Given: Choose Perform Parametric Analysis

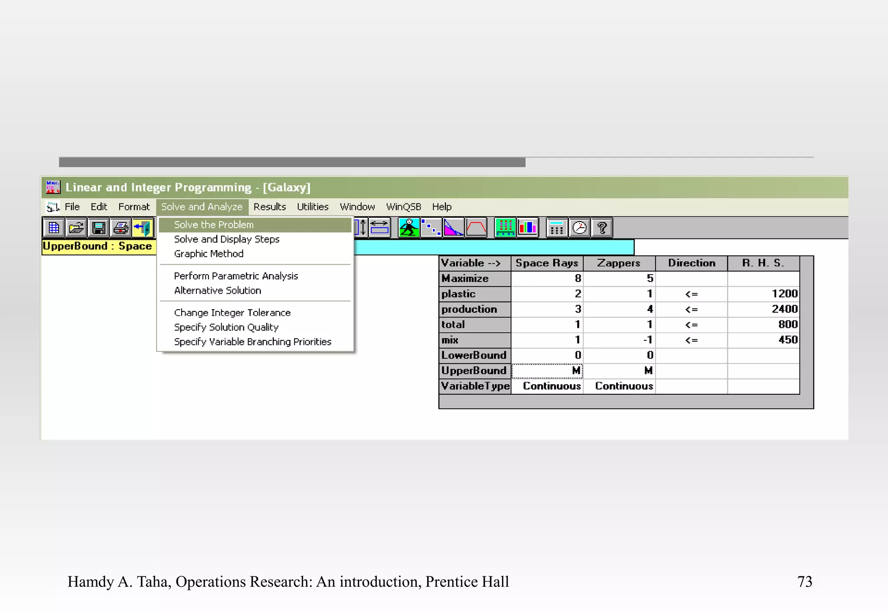Looking at the screenshot, I should tap(236, 276).
